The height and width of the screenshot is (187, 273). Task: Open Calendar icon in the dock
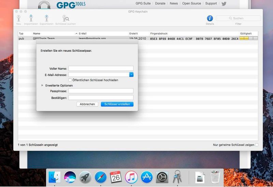coord(116,177)
